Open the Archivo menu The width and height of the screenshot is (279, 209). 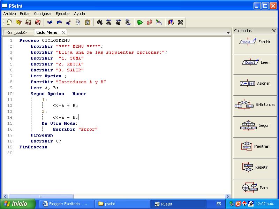pyautogui.click(x=9, y=14)
